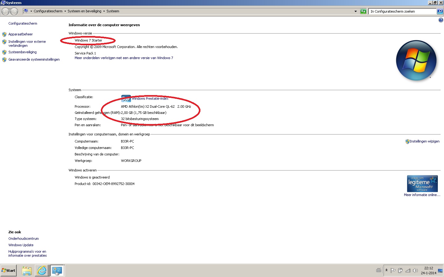Open the network signal tray icon
This screenshot has height=277, width=444.
[408, 271]
